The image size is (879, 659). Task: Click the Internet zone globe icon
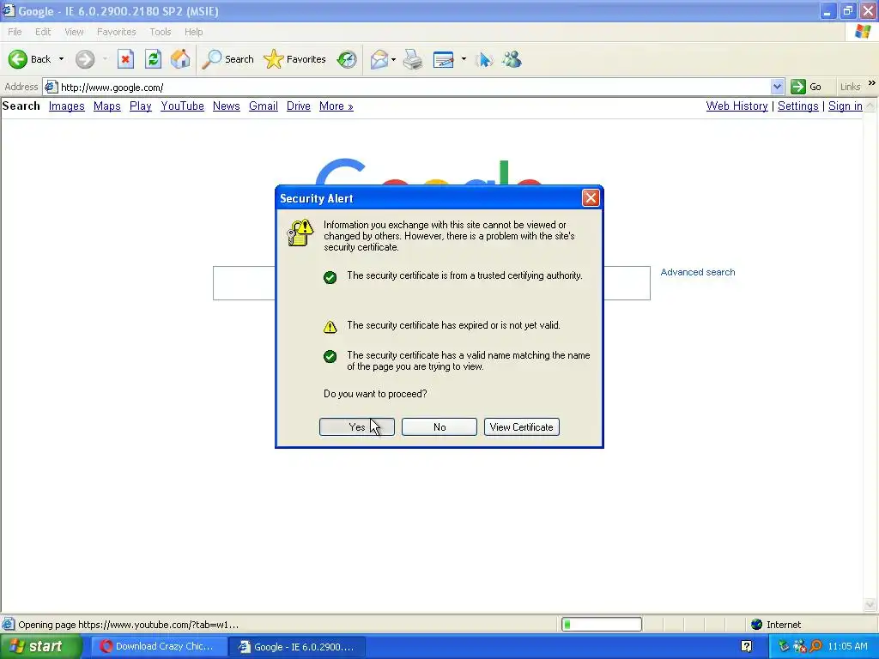pyautogui.click(x=757, y=625)
